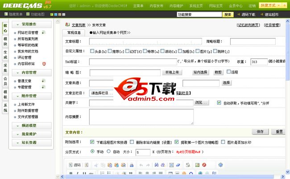Open Find using the binoculars icon
This screenshot has height=179, width=290.
156,165
